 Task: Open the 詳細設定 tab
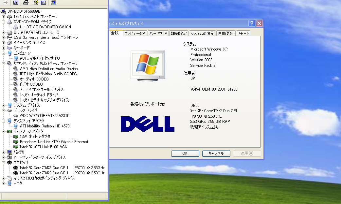tap(179, 33)
